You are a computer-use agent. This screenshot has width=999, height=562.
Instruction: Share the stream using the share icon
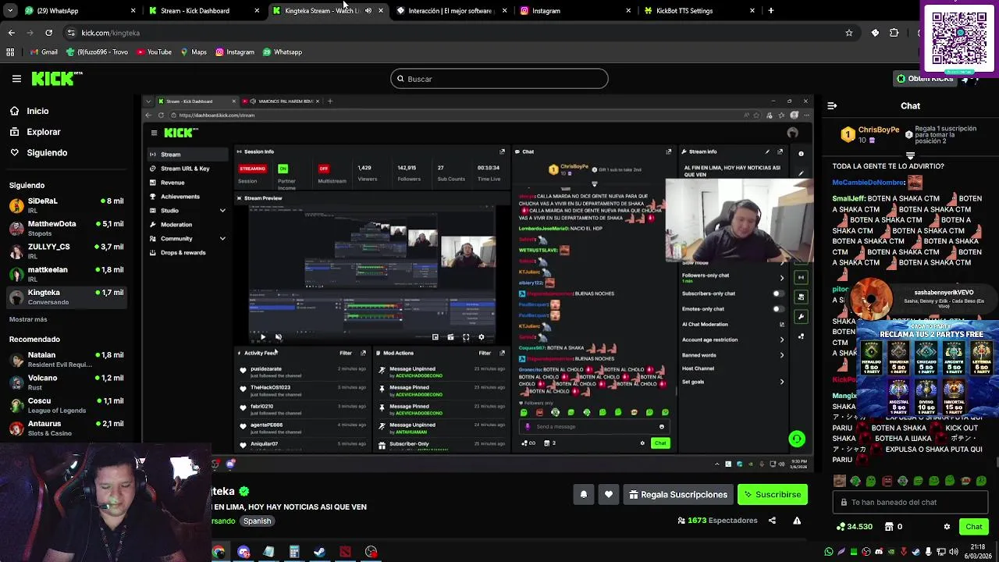pyautogui.click(x=772, y=521)
